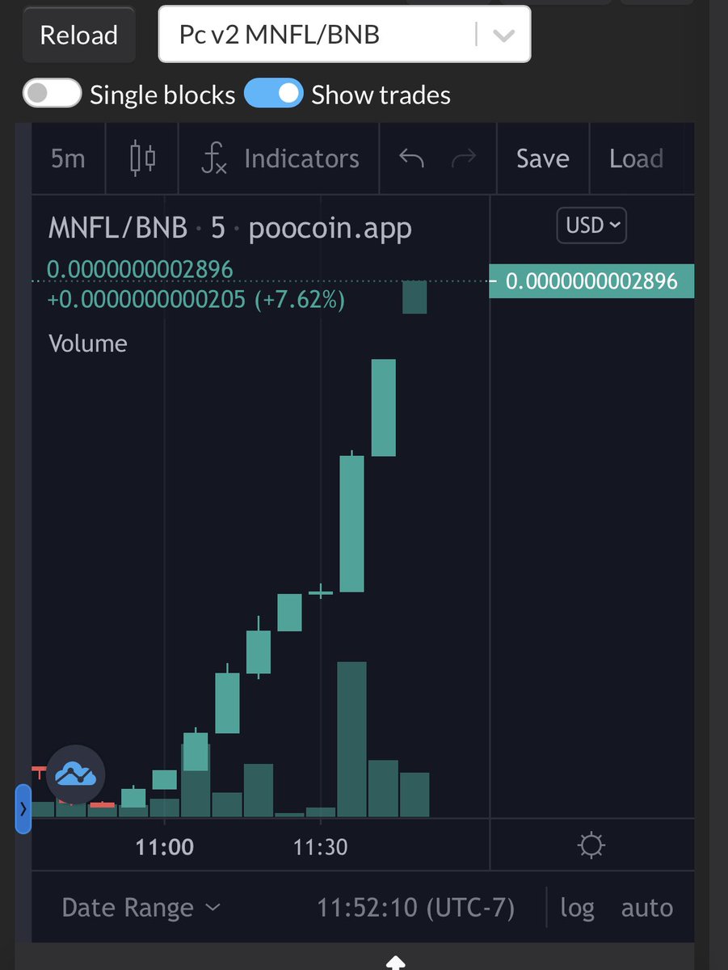728x970 pixels.
Task: Click the TradingView cloud logo icon
Action: pos(76,774)
